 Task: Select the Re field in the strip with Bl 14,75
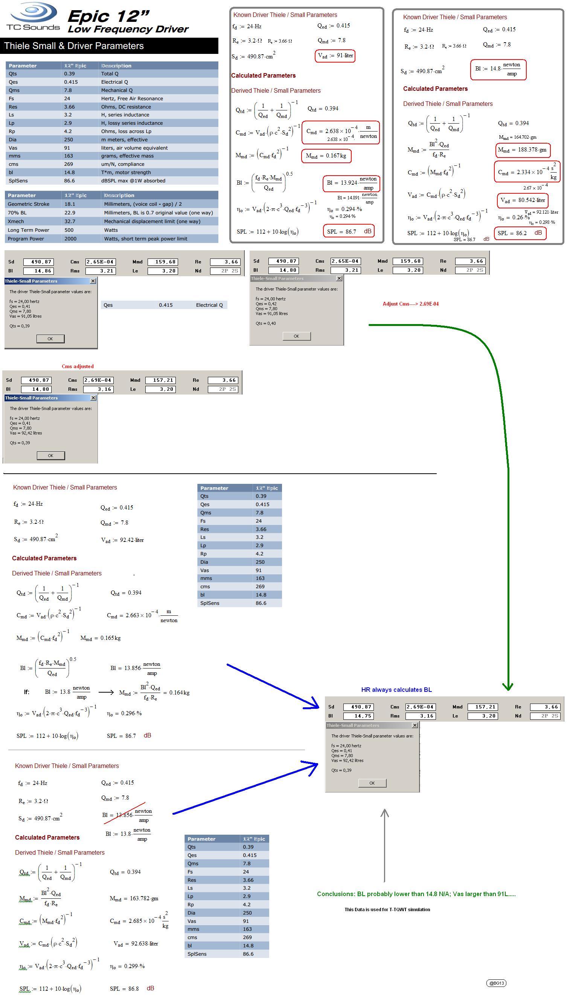(545, 707)
